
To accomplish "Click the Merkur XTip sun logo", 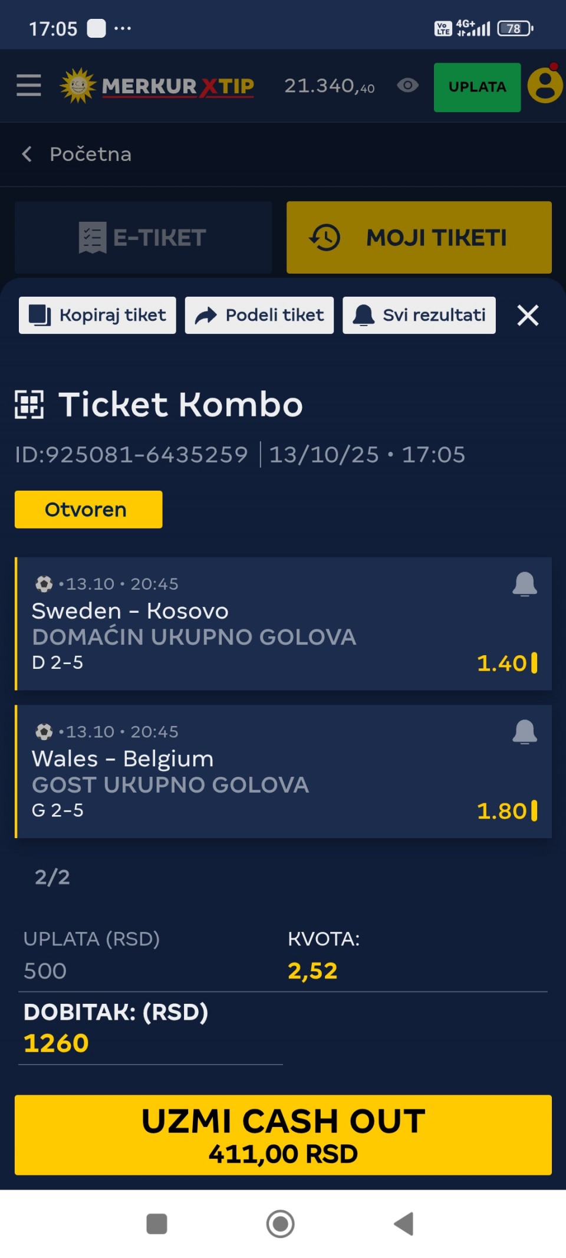I will [78, 86].
